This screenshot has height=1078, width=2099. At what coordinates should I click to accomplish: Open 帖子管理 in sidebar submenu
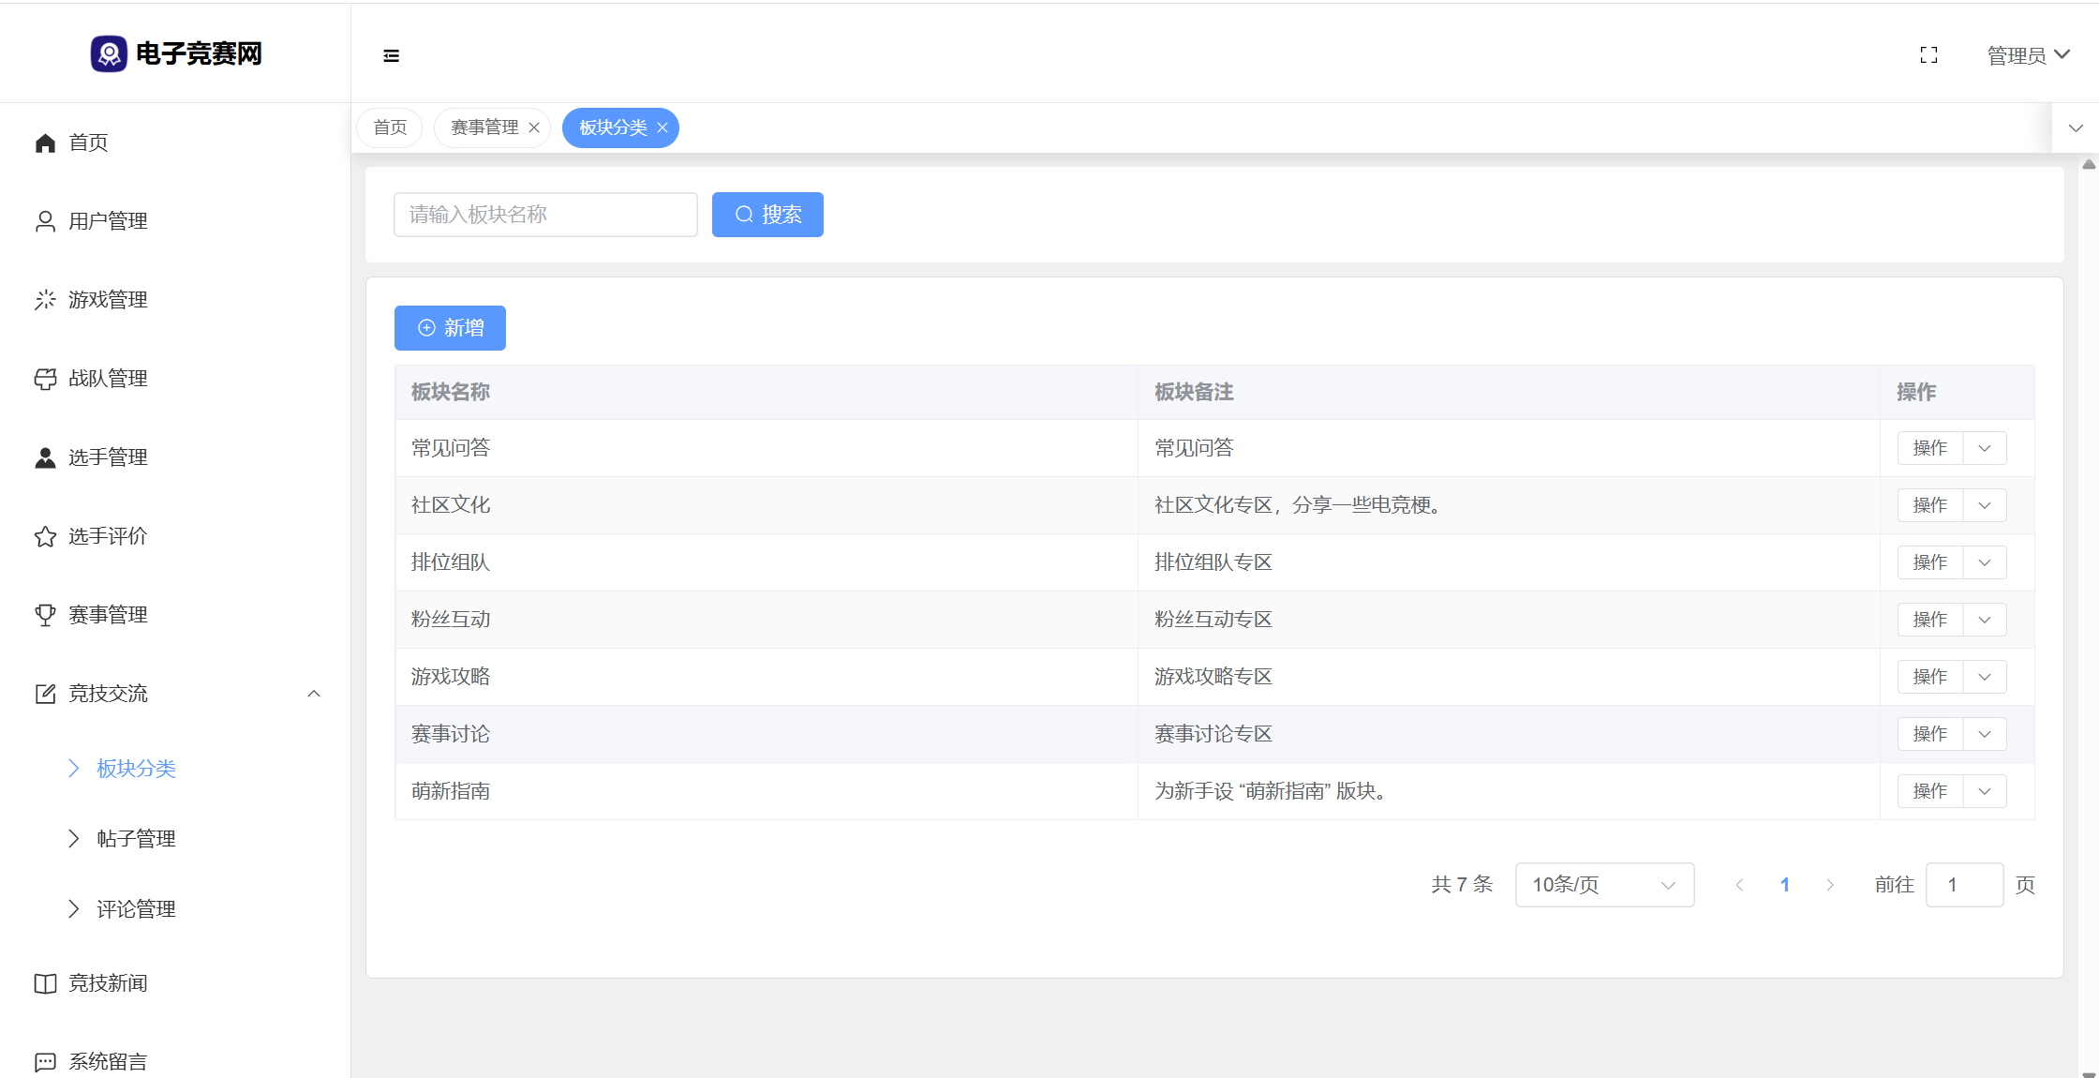tap(136, 839)
